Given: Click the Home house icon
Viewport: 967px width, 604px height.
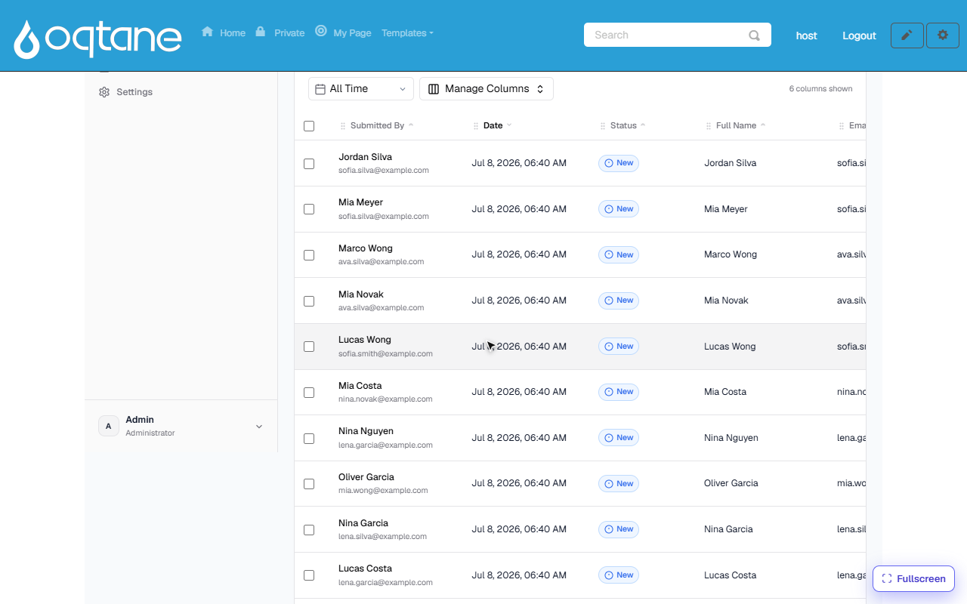Looking at the screenshot, I should 207,32.
